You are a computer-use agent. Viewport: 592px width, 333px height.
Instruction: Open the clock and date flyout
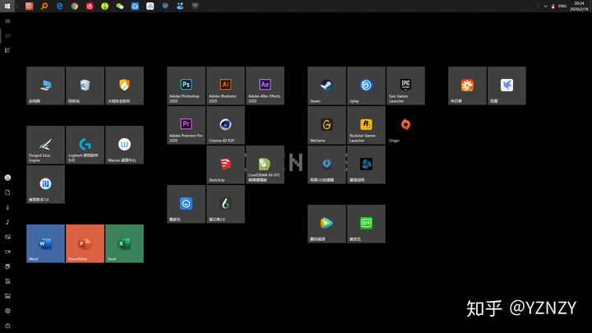[579, 6]
